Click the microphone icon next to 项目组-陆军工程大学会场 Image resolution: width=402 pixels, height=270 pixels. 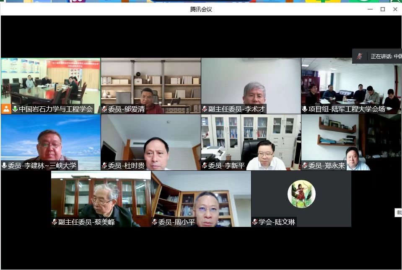305,109
